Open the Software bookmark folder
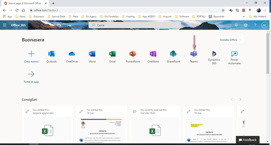 pos(182,17)
